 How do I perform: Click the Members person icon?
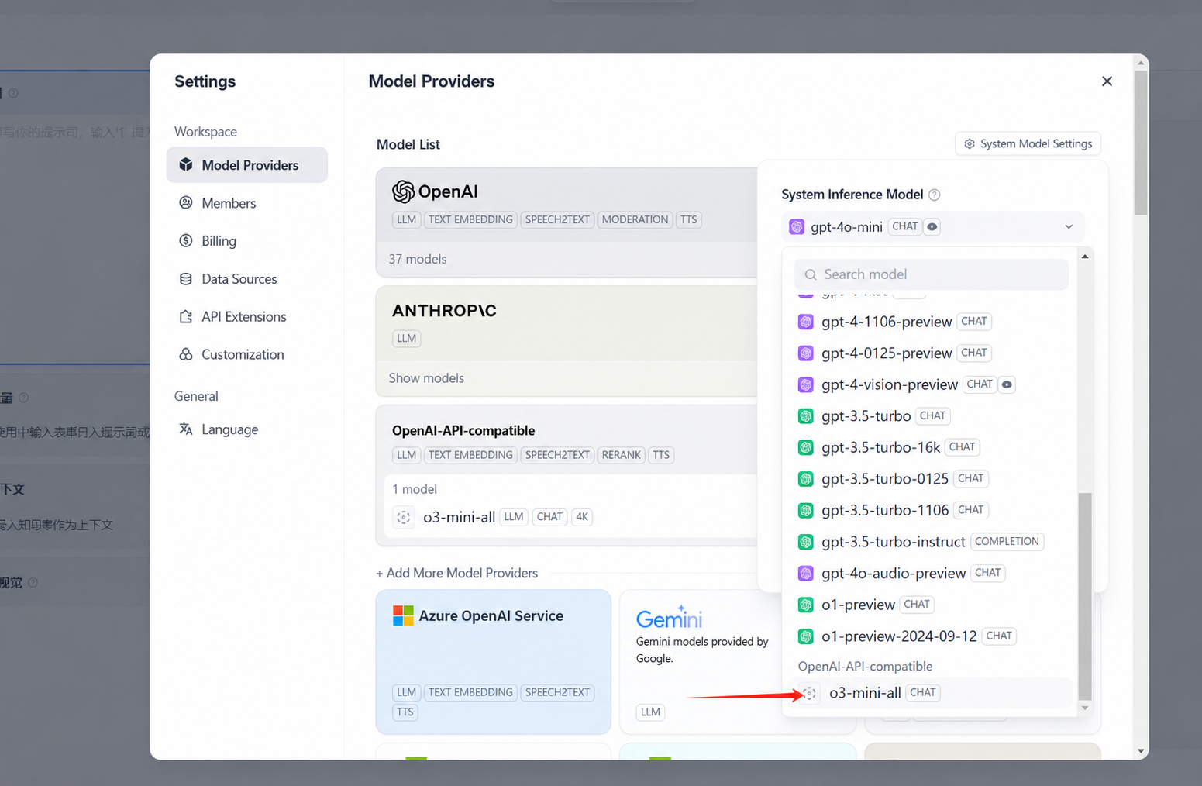pyautogui.click(x=186, y=202)
